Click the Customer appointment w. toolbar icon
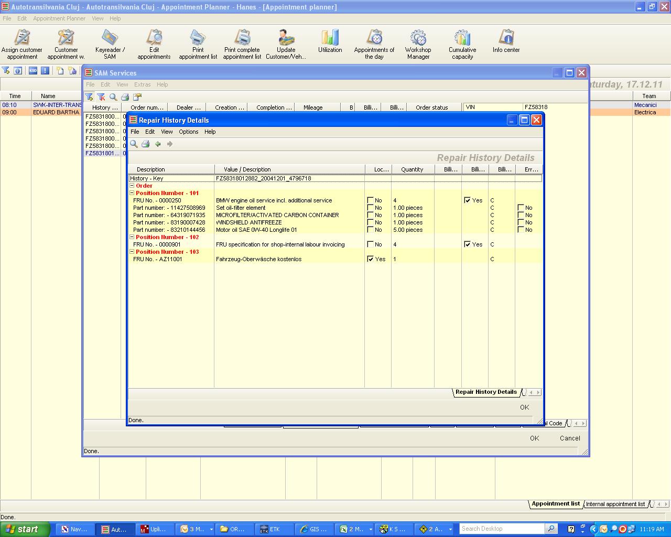The height and width of the screenshot is (537, 671). pos(66,44)
